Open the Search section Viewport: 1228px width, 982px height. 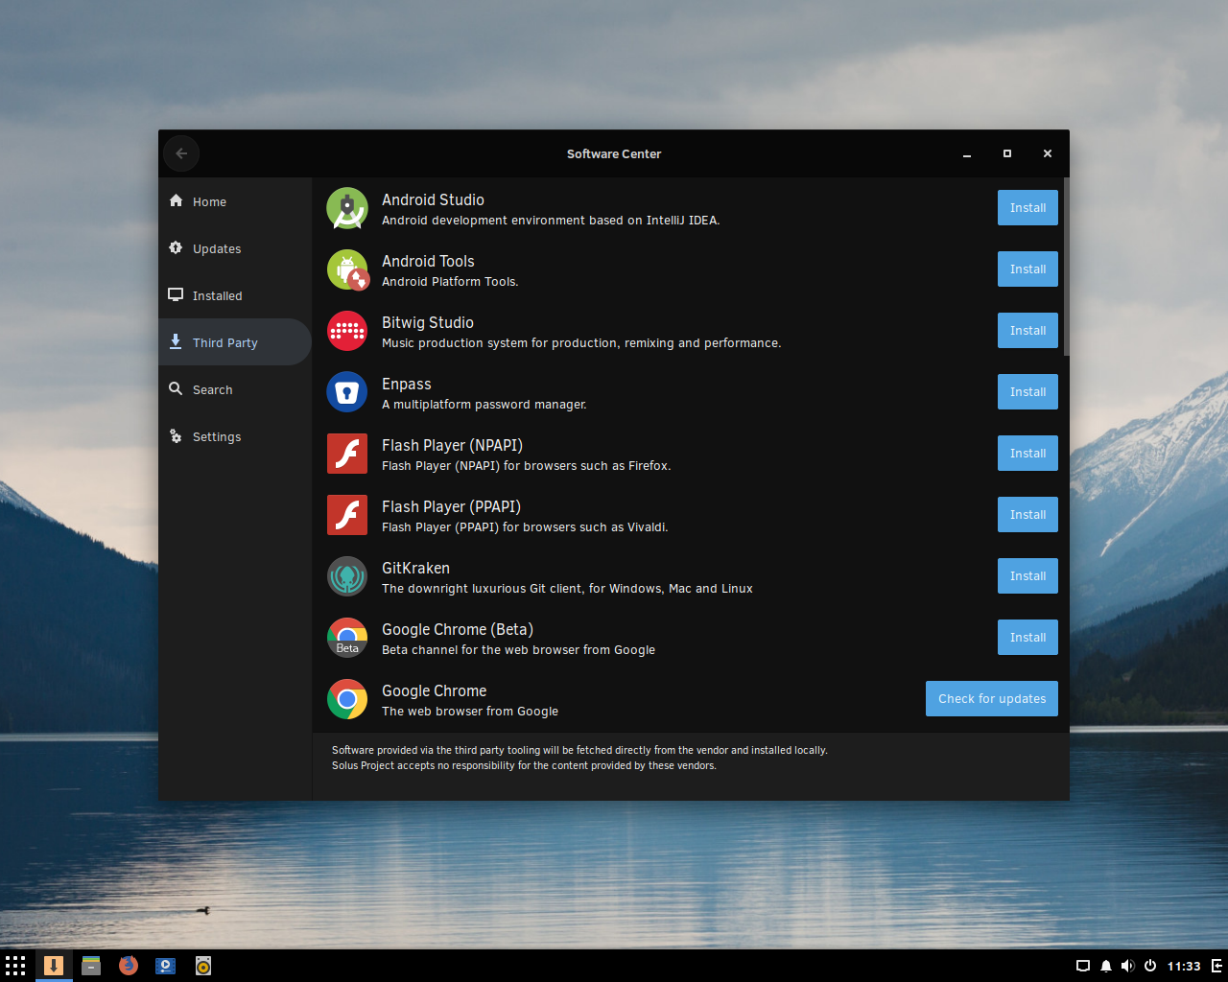[x=235, y=389]
